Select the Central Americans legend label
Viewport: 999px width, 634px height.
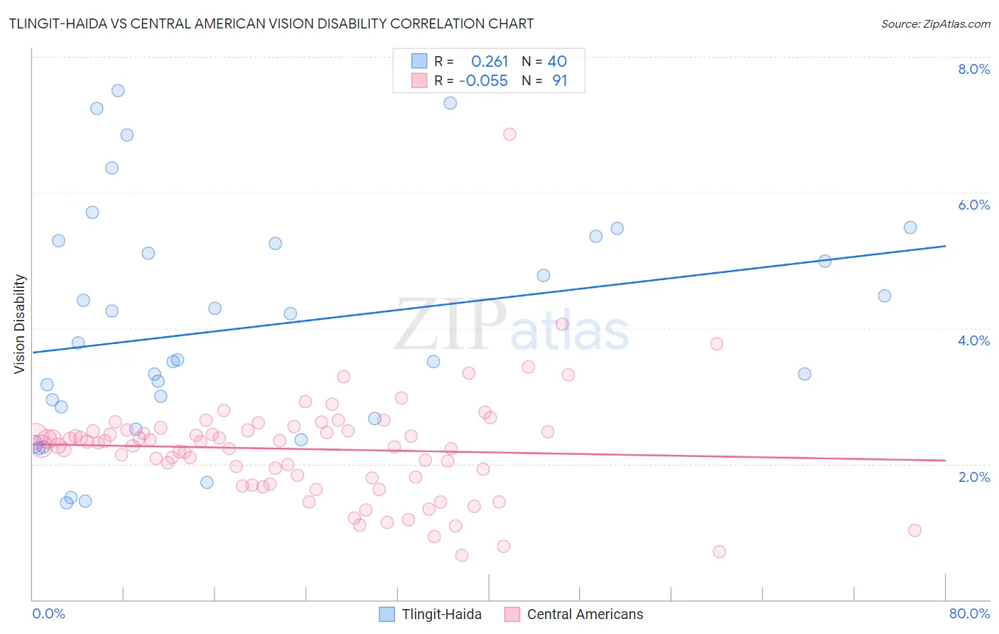pos(585,614)
